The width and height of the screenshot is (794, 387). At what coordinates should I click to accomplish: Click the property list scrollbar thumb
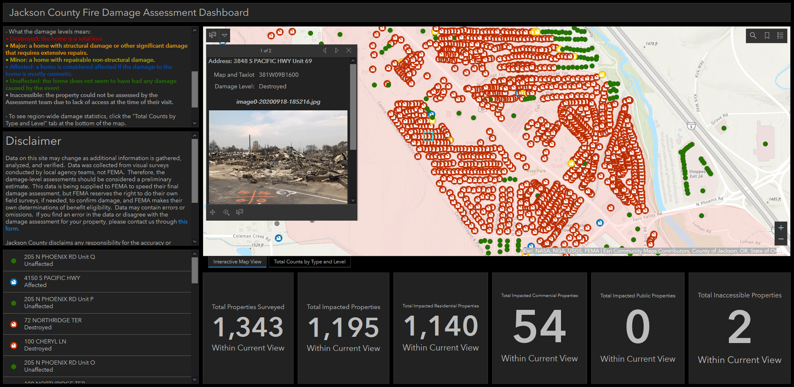click(195, 270)
